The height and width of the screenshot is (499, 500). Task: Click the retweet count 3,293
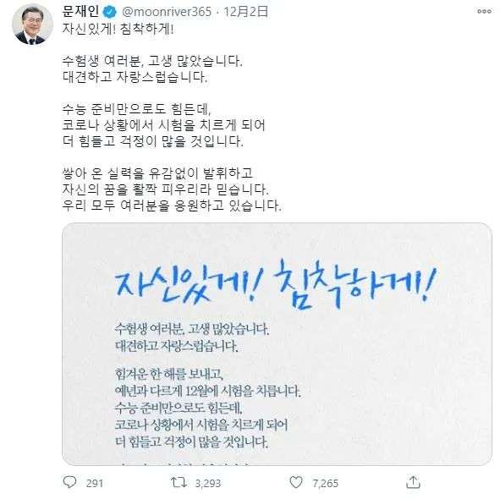208,483
